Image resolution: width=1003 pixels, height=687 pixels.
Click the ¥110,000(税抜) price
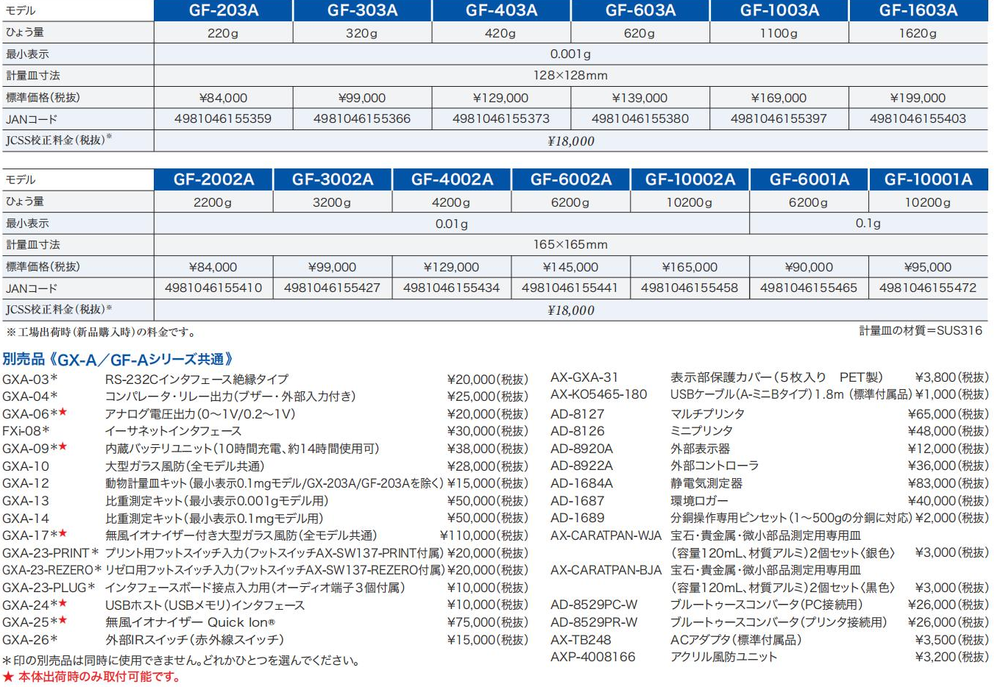[484, 535]
